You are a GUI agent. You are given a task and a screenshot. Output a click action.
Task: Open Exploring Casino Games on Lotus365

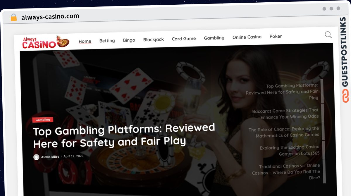click(x=290, y=150)
